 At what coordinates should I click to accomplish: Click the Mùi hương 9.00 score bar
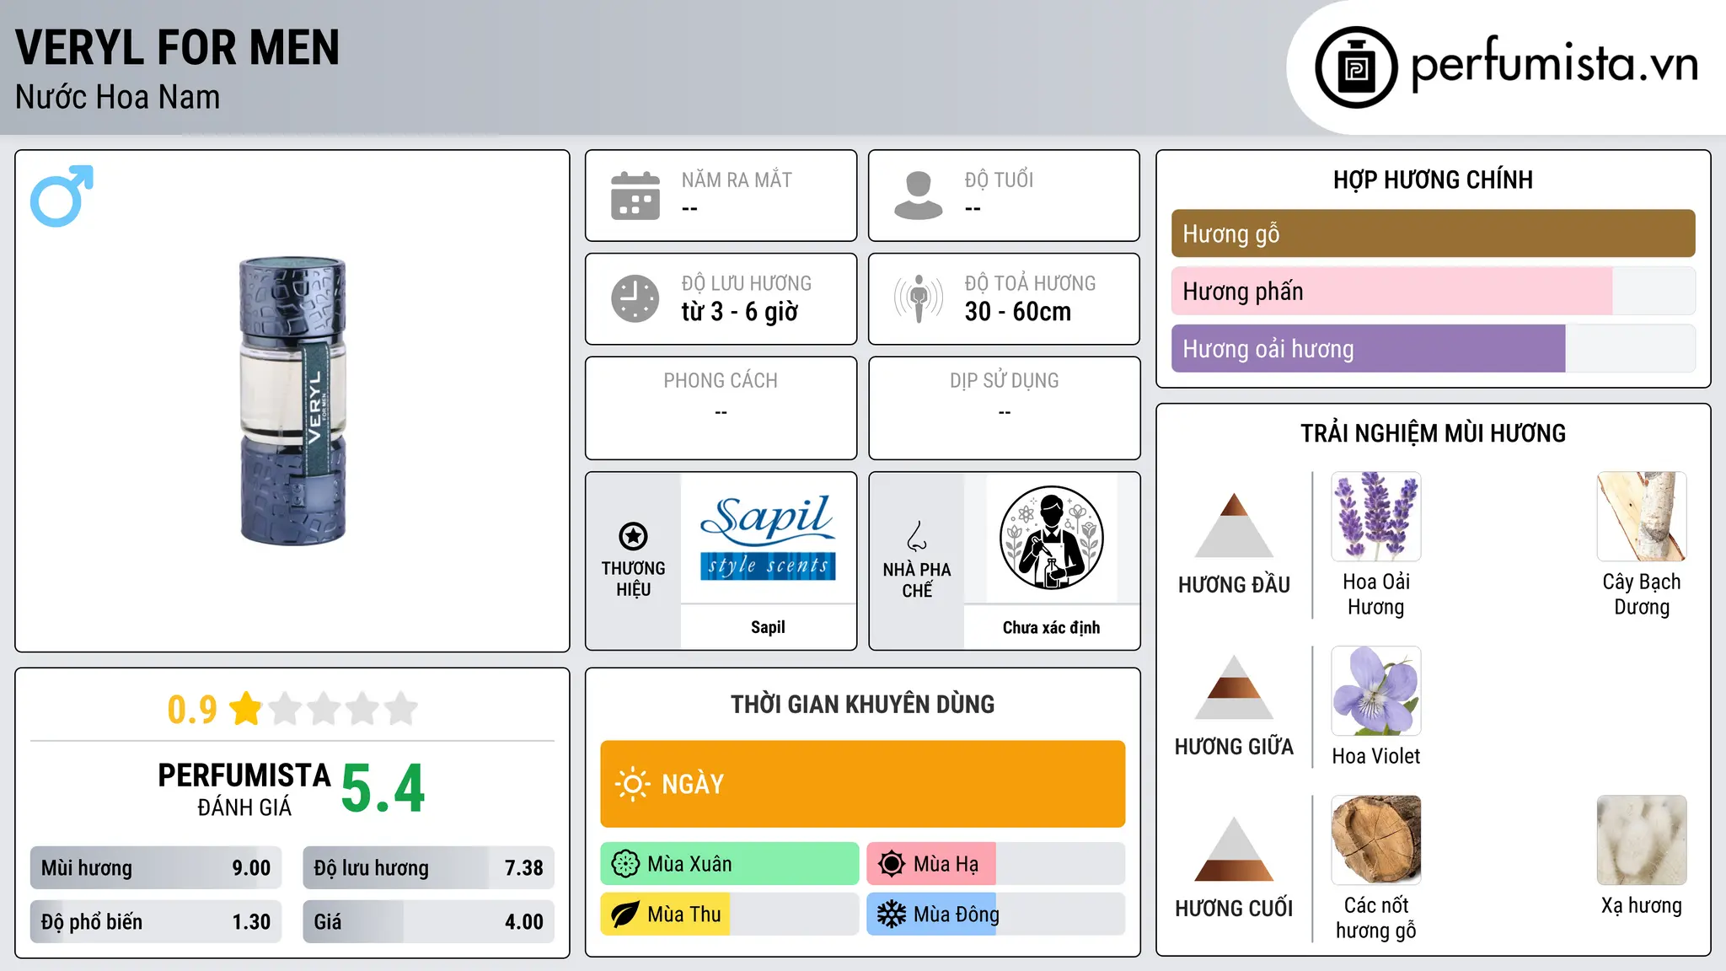coord(156,868)
